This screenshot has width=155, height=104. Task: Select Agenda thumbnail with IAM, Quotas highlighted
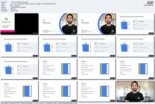point(58,91)
